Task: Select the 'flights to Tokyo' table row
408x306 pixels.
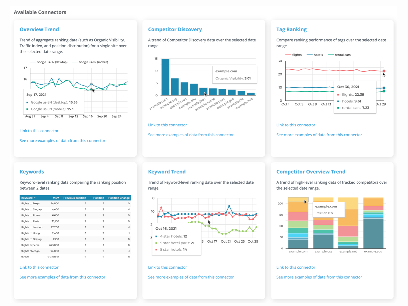Action: [75, 203]
